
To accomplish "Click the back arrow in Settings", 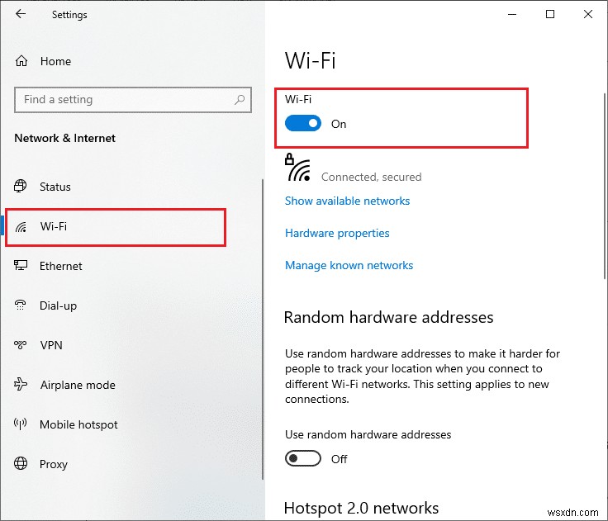I will (20, 15).
